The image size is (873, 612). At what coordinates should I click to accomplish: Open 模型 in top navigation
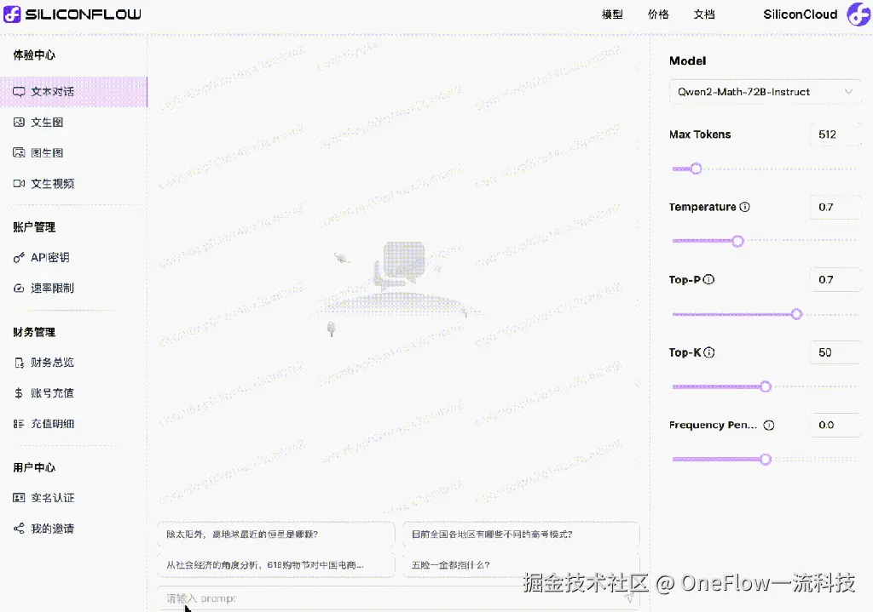(612, 14)
